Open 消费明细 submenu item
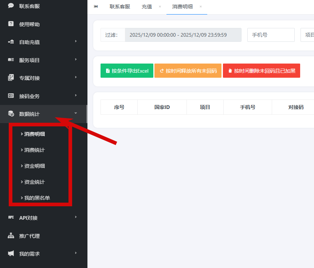The image size is (314, 268). coord(34,134)
